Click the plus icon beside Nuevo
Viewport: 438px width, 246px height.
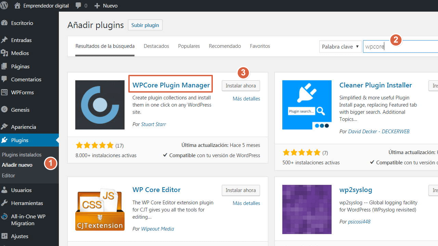tap(97, 6)
